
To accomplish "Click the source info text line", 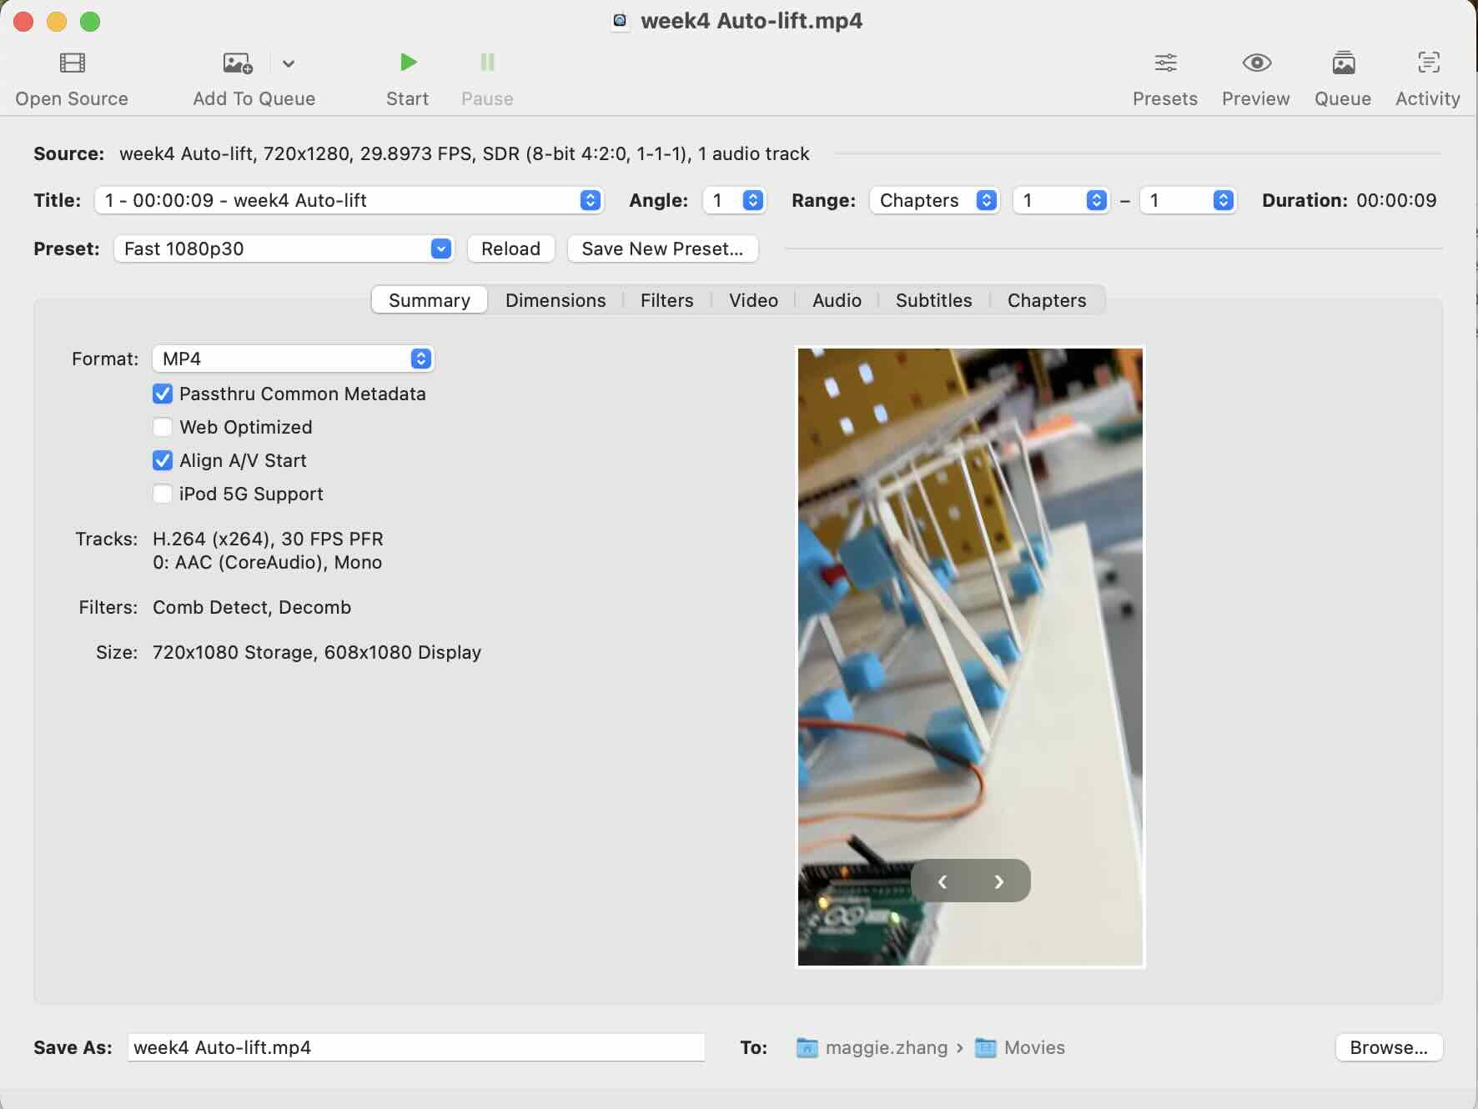I will click(x=464, y=153).
